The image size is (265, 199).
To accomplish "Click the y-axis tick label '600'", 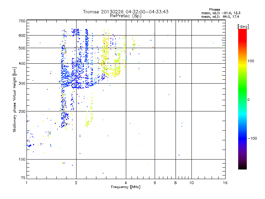I will pos(22,35).
